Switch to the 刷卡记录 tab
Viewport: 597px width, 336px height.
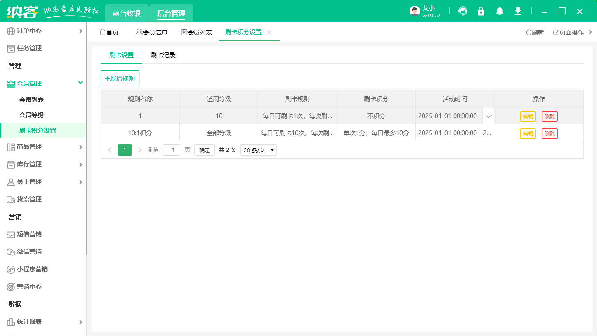coord(162,55)
